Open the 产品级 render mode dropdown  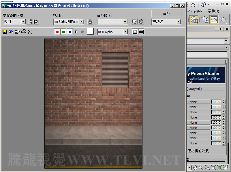click(x=178, y=22)
